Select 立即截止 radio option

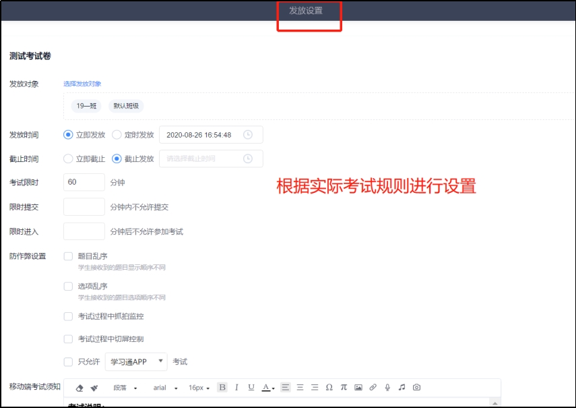(x=68, y=158)
